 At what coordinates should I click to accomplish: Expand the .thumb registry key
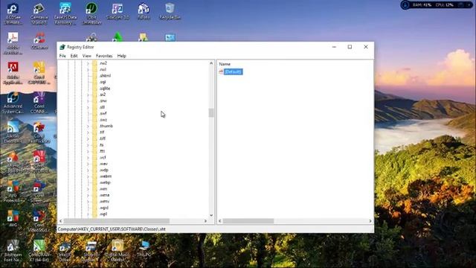click(x=88, y=126)
